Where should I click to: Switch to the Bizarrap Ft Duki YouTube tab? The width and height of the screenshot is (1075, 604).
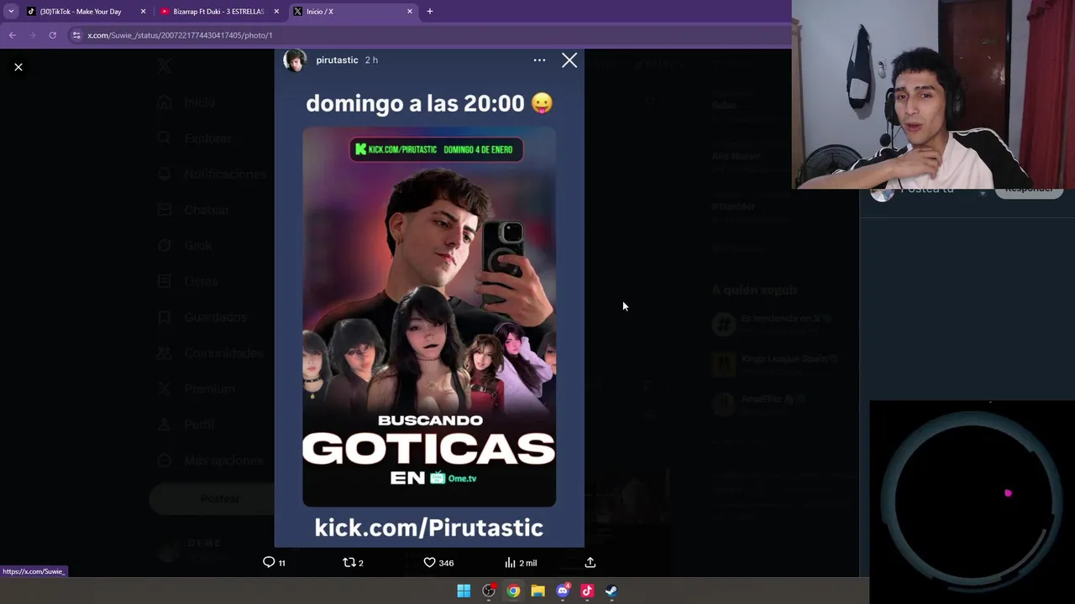tap(219, 12)
